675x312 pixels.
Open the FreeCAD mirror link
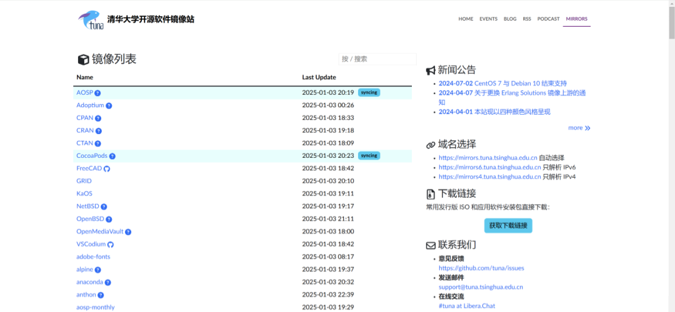click(x=89, y=168)
